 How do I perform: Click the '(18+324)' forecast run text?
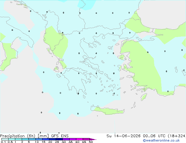[x=177, y=136]
